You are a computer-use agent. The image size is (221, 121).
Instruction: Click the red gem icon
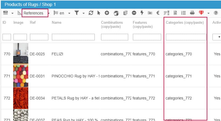[202, 13]
